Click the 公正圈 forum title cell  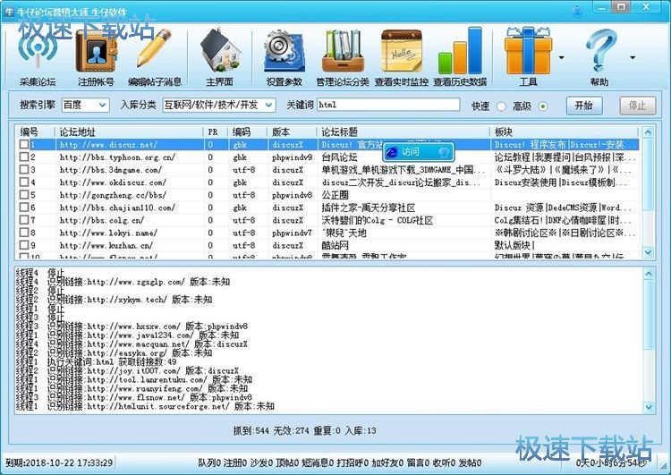tap(335, 195)
